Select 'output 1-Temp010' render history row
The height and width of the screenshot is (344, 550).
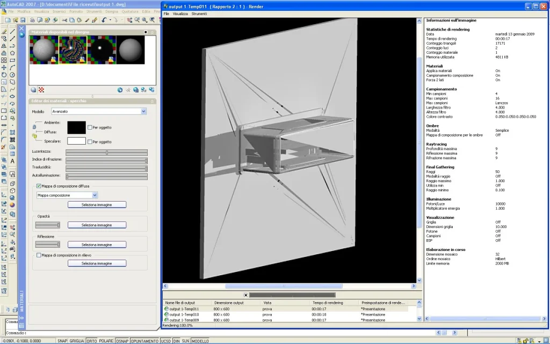[x=286, y=314]
